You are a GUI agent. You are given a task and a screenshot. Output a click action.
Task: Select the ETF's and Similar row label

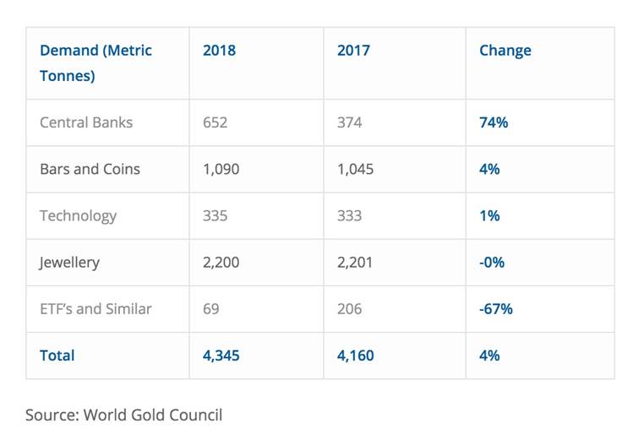click(x=96, y=308)
